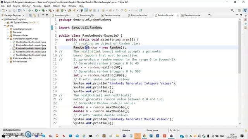Click the Save toolbar icon
The height and width of the screenshot is (139, 248).
[x=10, y=10]
